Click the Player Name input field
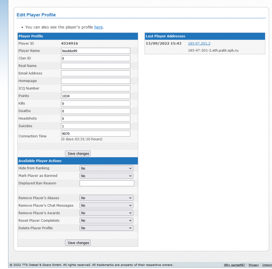 95,51
